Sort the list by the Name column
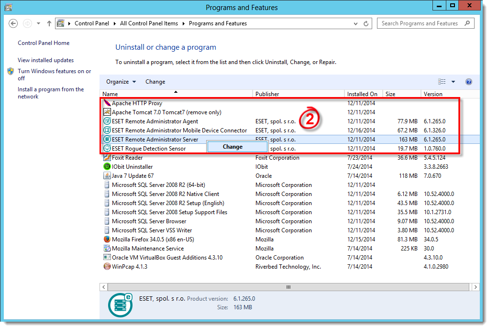The width and height of the screenshot is (487, 326). tap(176, 94)
